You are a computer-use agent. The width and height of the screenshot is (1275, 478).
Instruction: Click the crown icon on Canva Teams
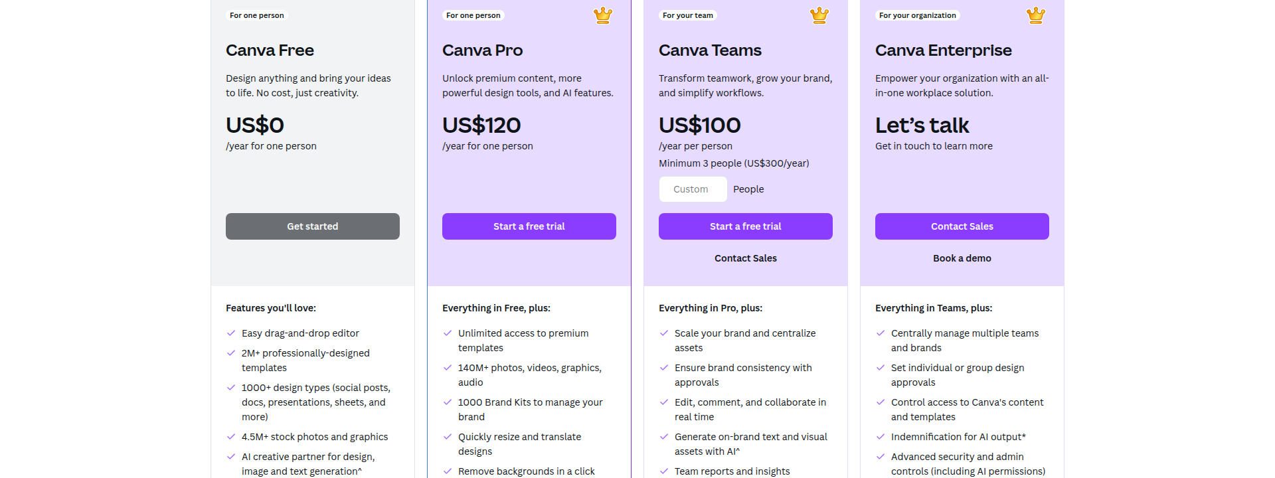(819, 15)
